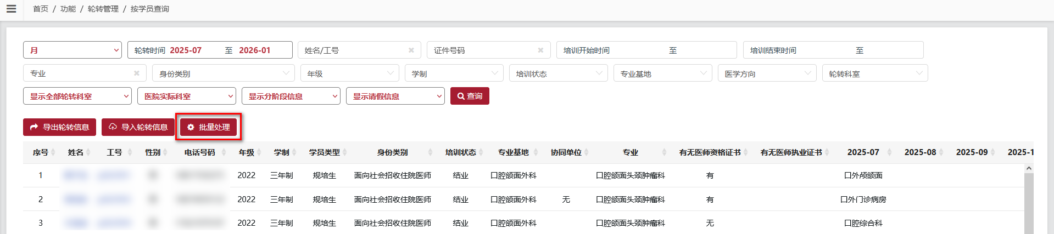The image size is (1054, 234).
Task: Click the 批量处理 batch process button
Action: [x=209, y=127]
